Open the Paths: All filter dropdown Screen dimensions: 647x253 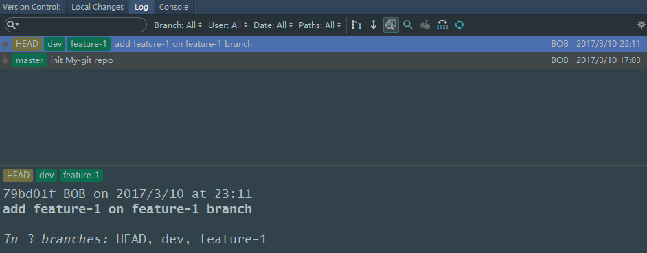click(320, 25)
